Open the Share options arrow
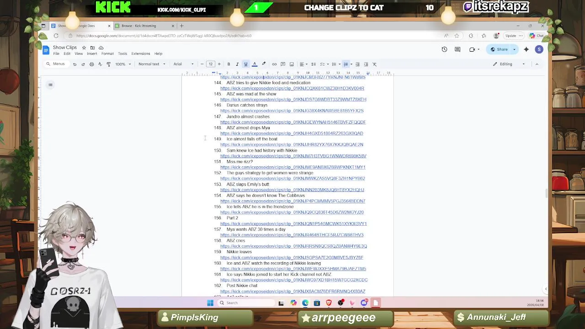 point(514,49)
